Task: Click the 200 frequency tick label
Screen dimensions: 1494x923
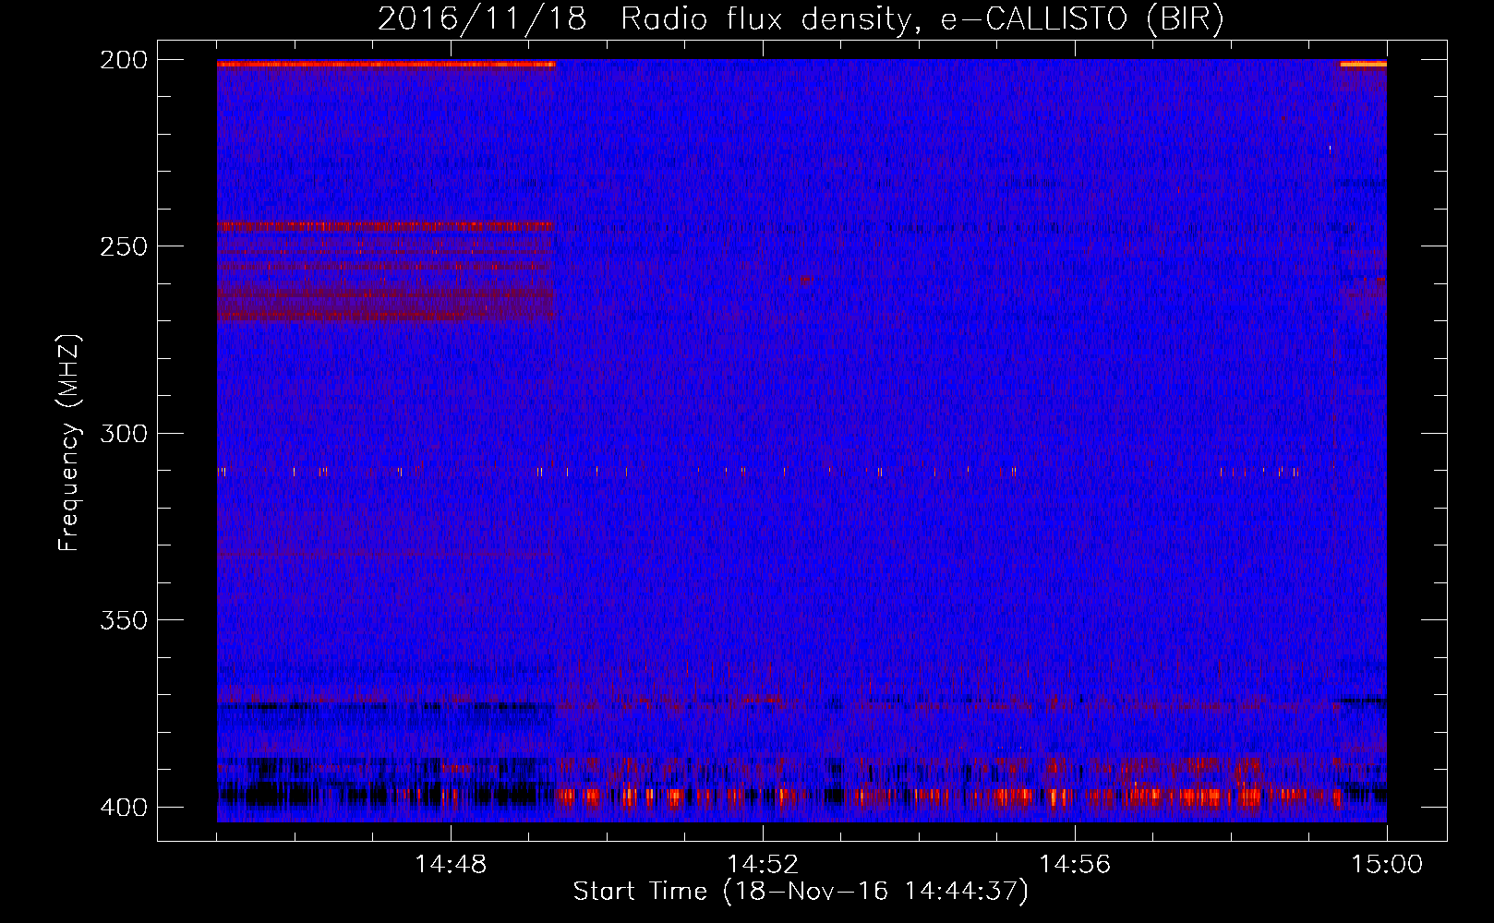Action: click(x=123, y=60)
